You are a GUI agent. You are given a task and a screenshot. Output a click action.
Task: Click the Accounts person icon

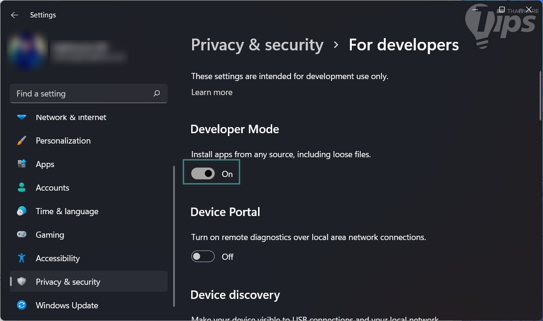[x=22, y=188]
